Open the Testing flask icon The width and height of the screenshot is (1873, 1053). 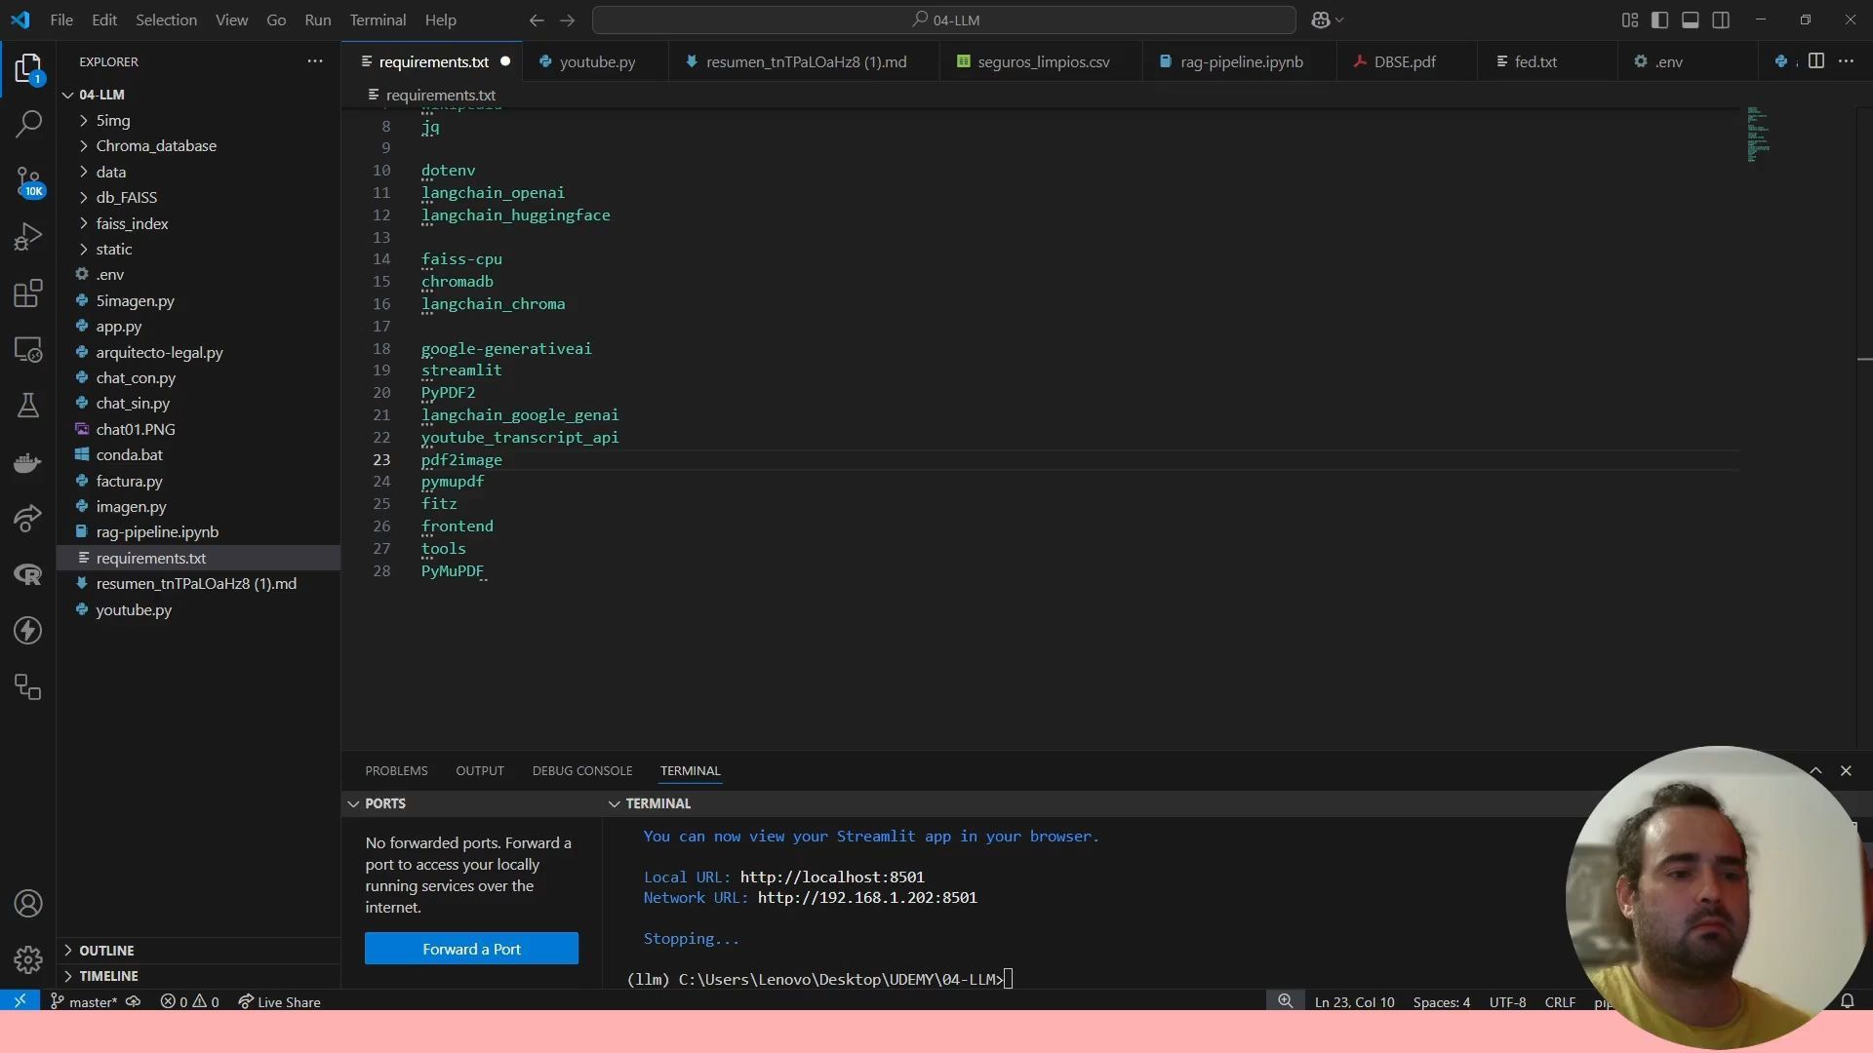click(28, 405)
